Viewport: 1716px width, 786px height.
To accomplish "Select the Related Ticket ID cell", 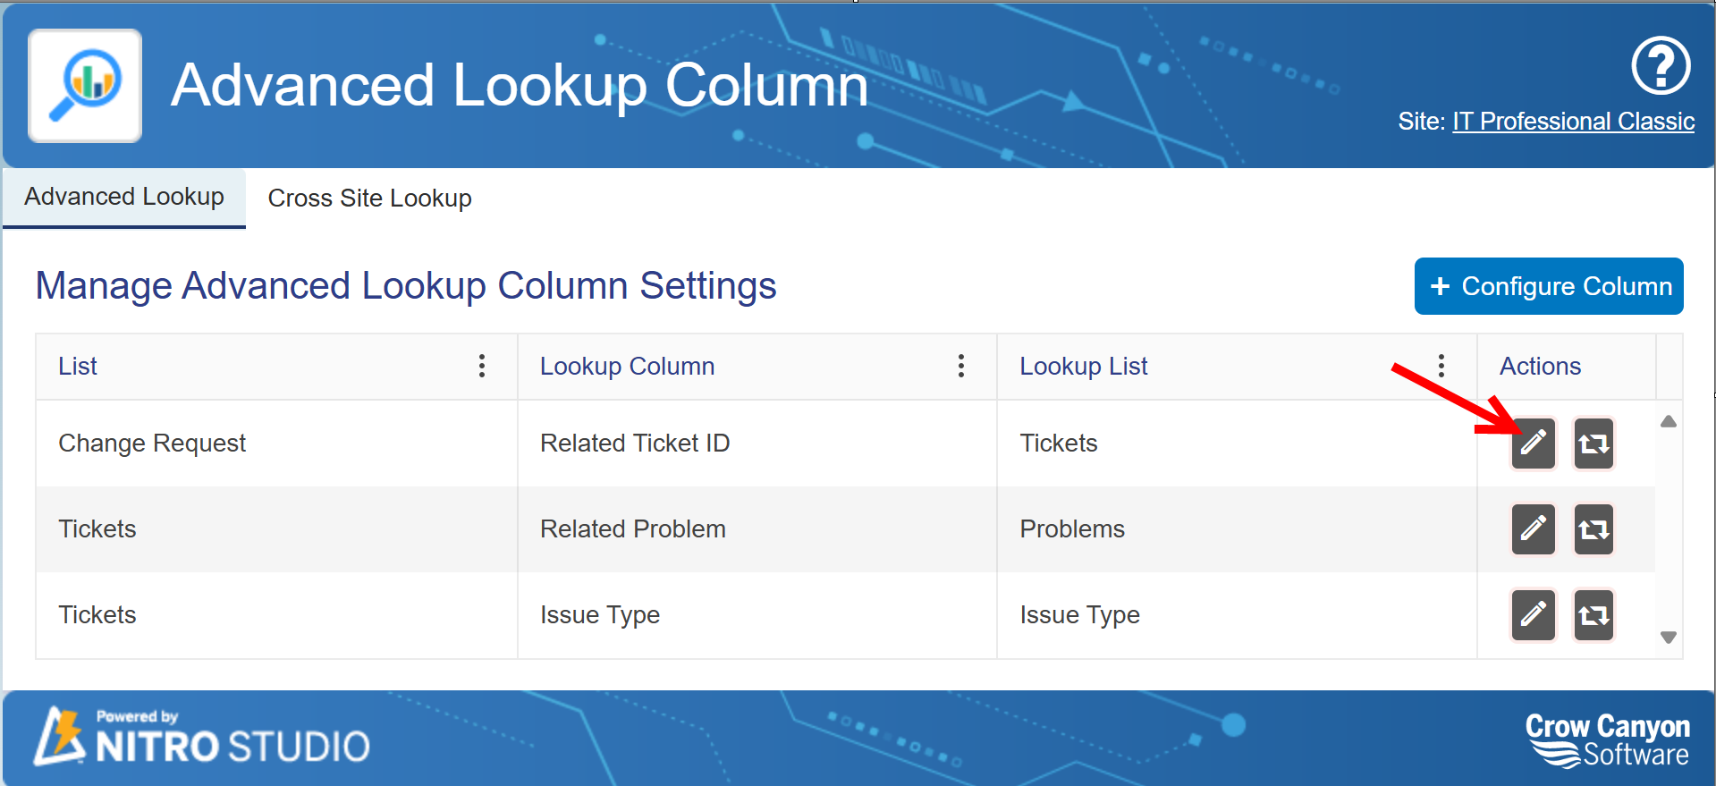I will 757,443.
